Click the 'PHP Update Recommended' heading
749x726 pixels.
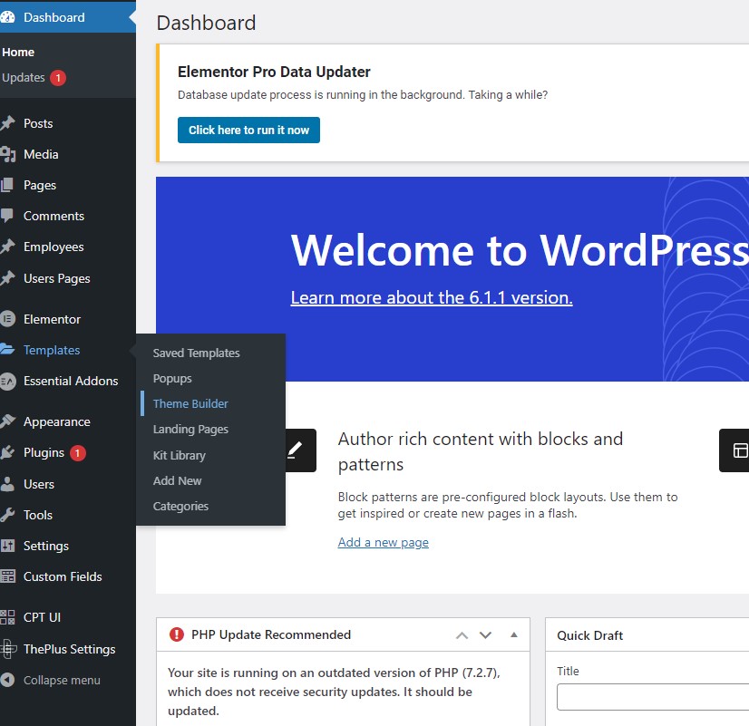pyautogui.click(x=271, y=634)
